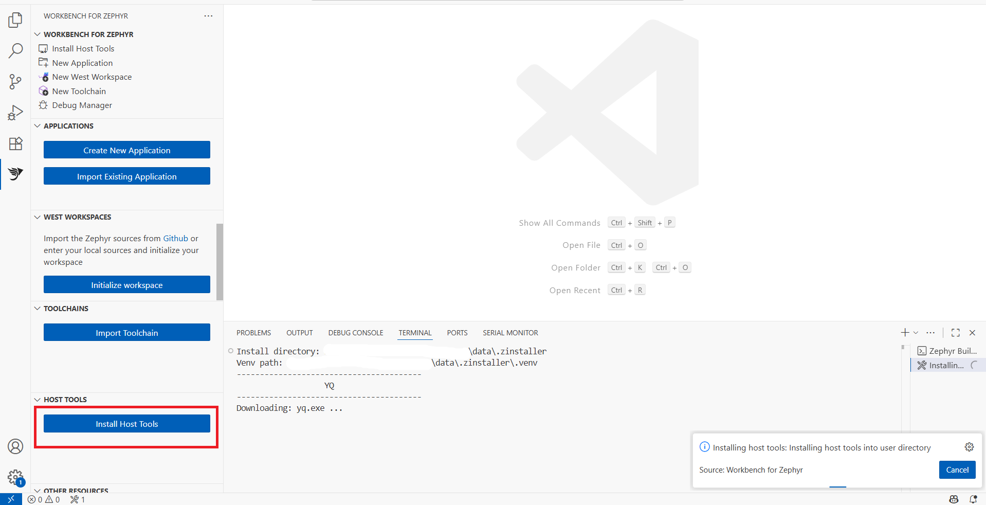Screen dimensions: 986x505
Task: Cancel the host tools installation
Action: coord(956,470)
